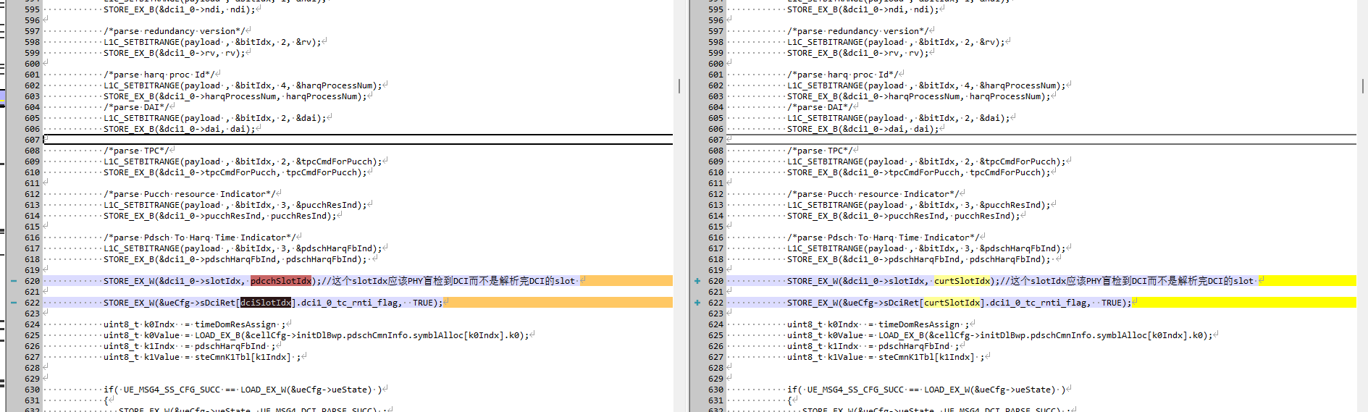Image resolution: width=1368 pixels, height=412 pixels.
Task: Click the right pane vertical scrollbar thumb
Action: tap(1362, 85)
